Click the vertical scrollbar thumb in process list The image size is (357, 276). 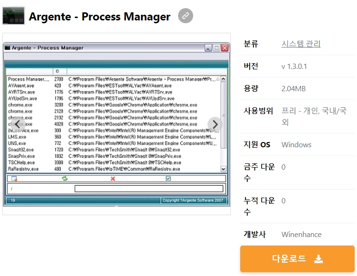tap(223, 115)
